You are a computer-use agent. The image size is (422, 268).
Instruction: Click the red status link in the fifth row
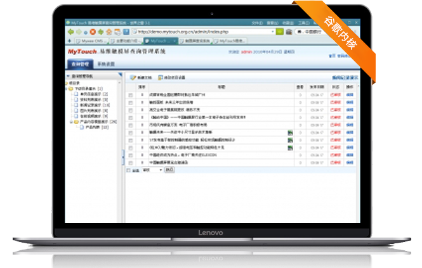click(x=336, y=125)
